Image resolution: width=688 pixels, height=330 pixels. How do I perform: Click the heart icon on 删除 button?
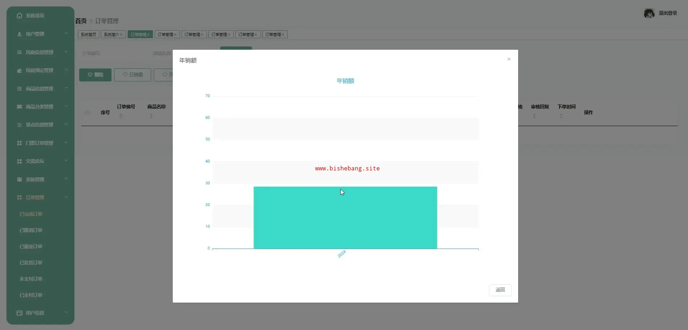click(x=90, y=75)
